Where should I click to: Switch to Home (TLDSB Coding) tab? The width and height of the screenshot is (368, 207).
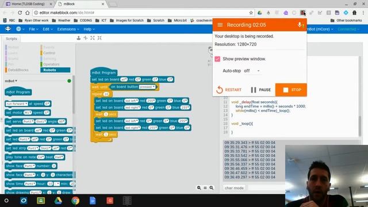[28, 4]
